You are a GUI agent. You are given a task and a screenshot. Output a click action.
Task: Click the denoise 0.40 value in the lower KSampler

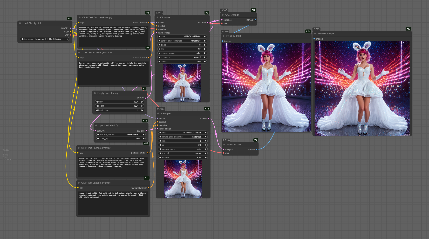[x=182, y=158]
